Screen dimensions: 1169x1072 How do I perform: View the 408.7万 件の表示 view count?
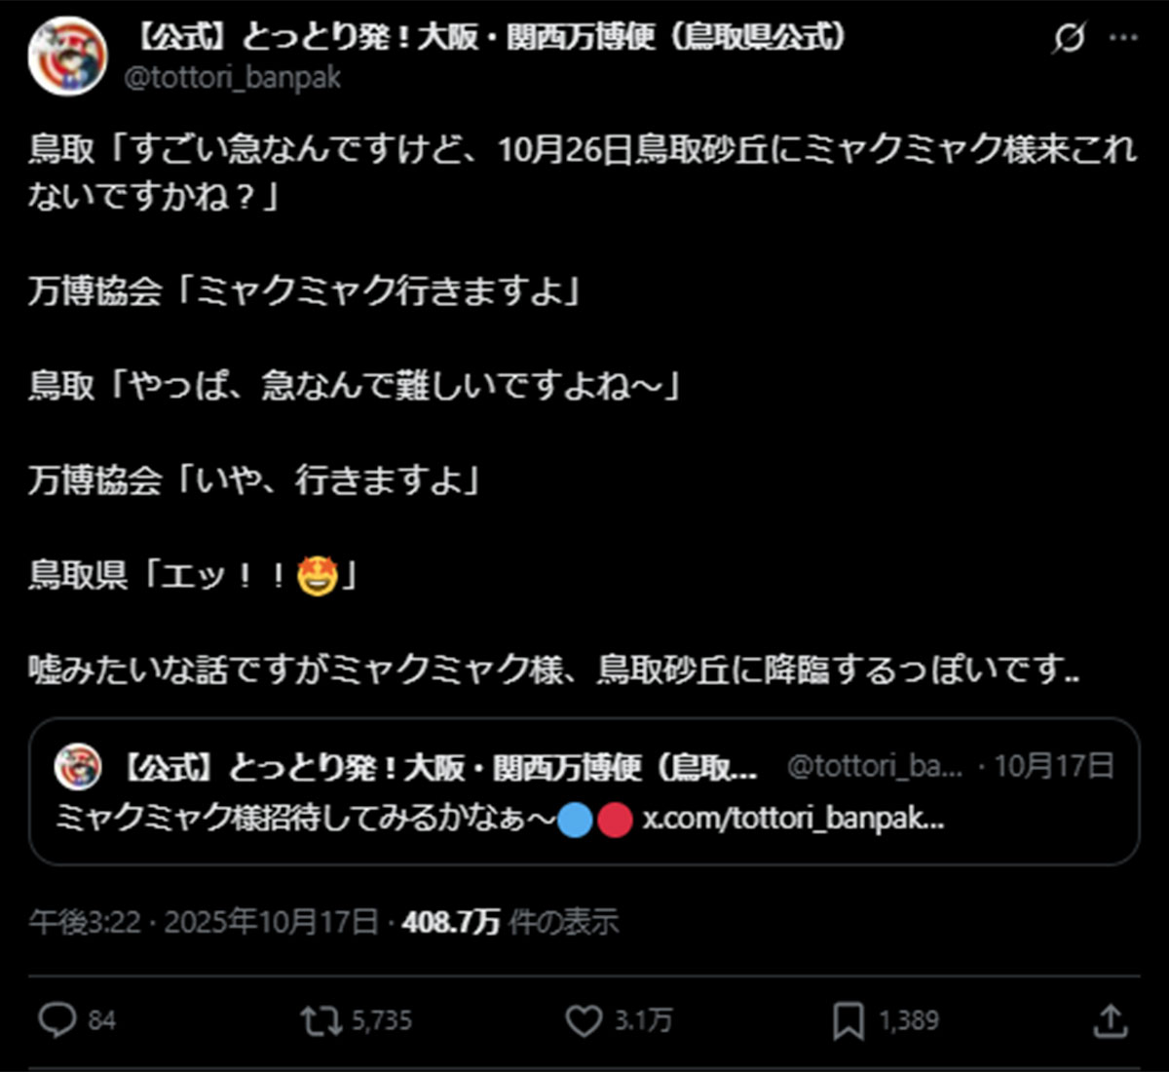509,921
